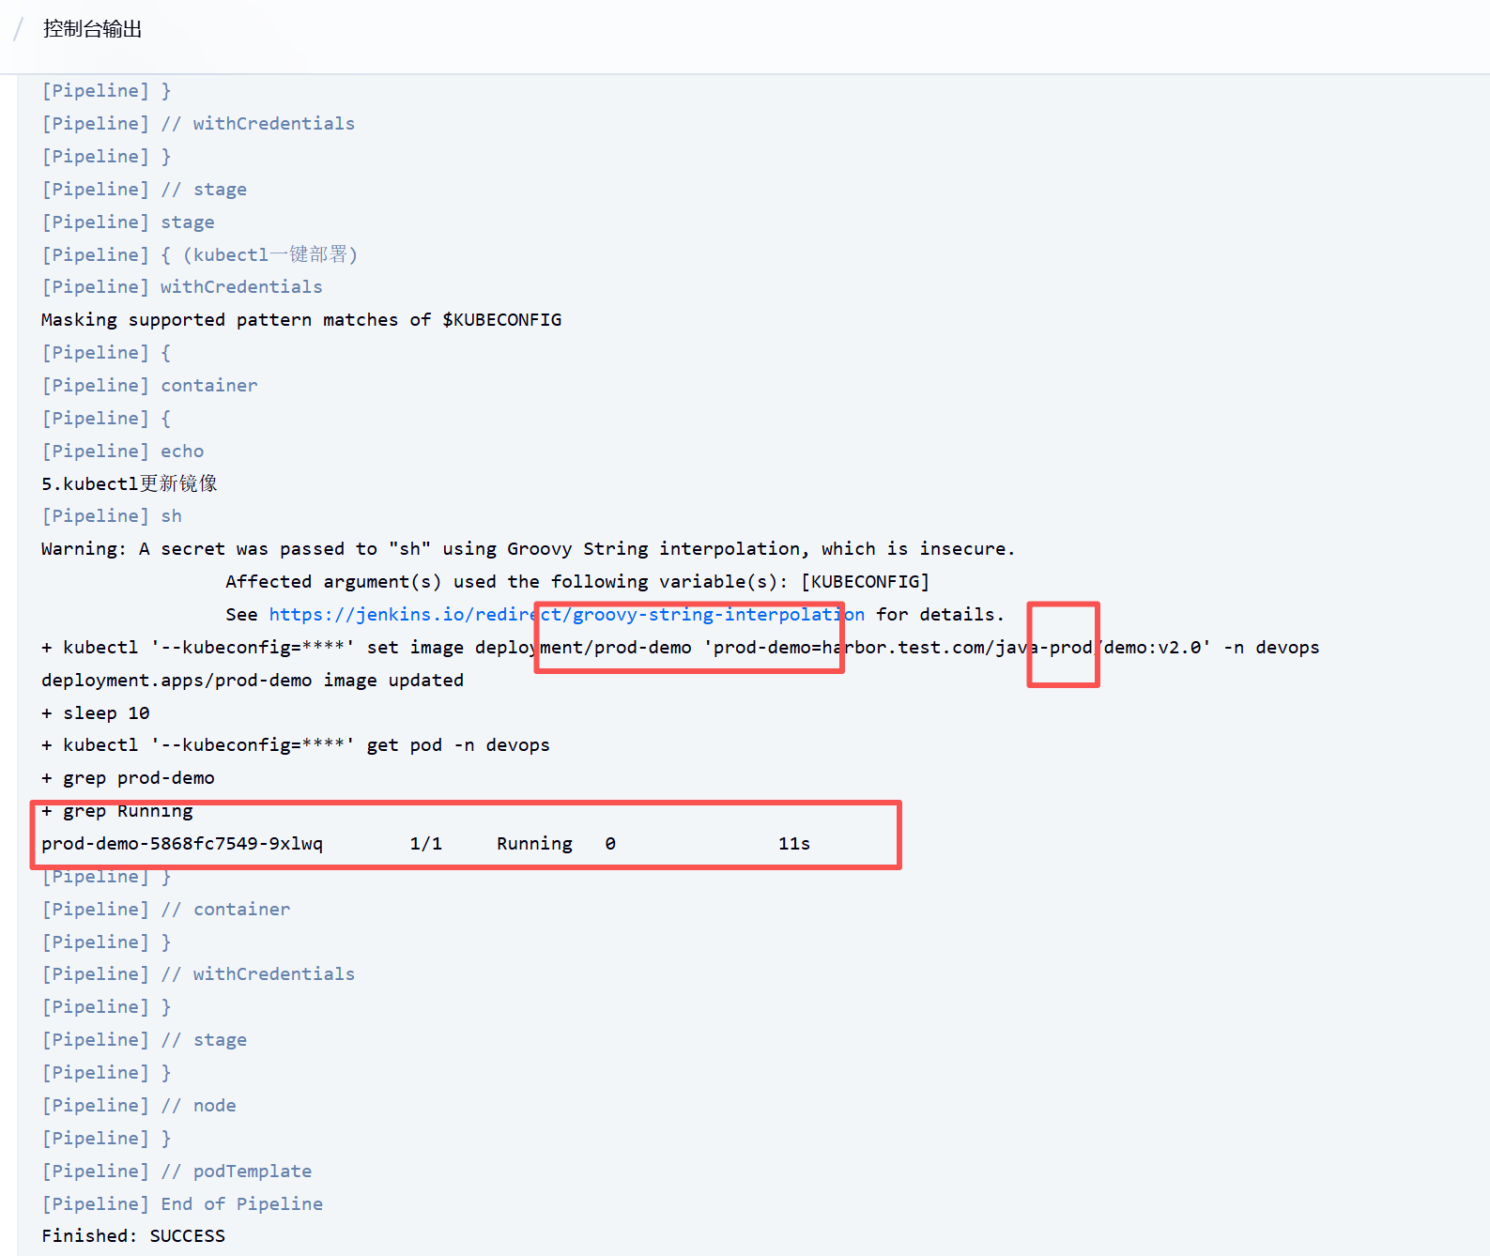Click the '+ sleep 10' command line
This screenshot has height=1256, width=1490.
(x=95, y=713)
